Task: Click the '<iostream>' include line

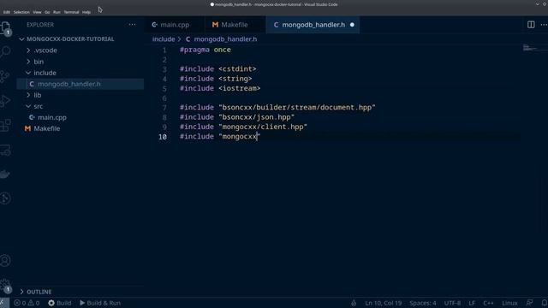Action: click(x=220, y=88)
